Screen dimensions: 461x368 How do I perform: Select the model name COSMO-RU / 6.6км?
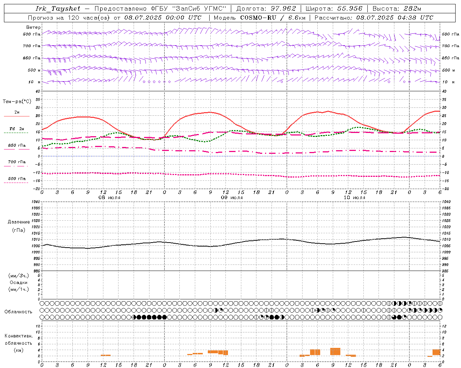pyautogui.click(x=273, y=18)
